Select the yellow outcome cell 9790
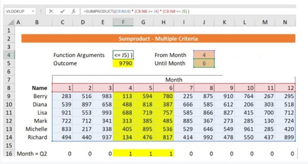The width and height of the screenshot is (308, 164). tap(123, 64)
